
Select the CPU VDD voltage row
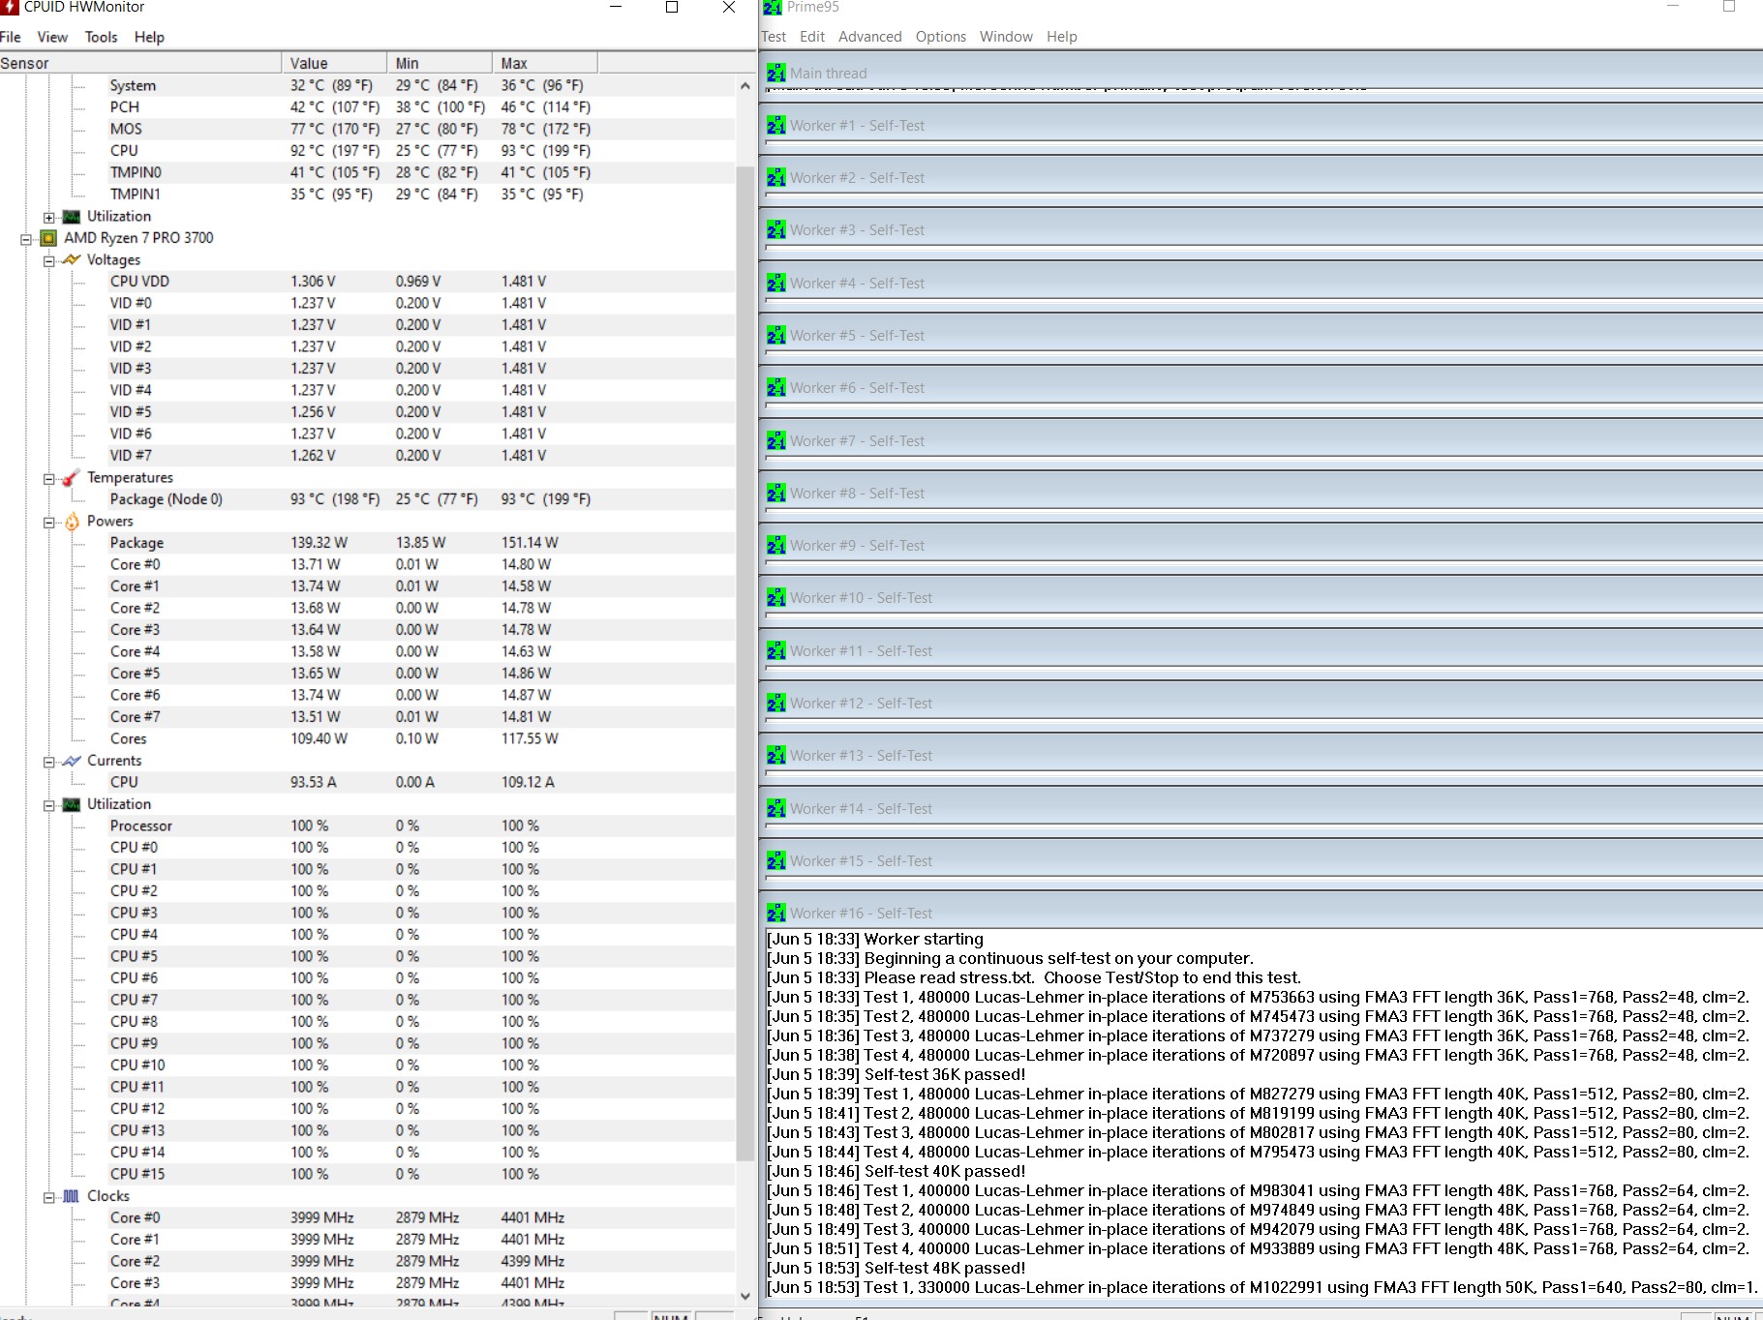(x=368, y=282)
